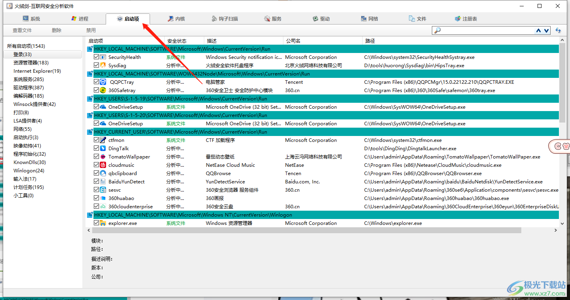This screenshot has height=300, width=570.
Task: Select 资源管理器(183) category
Action: coord(31,63)
